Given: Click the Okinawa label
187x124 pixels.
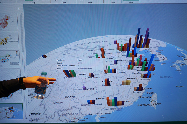Looking at the screenshot, I should tap(180, 86).
